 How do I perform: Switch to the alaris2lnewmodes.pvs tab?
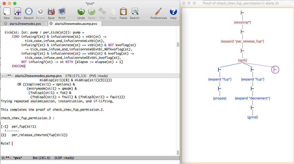24,24
